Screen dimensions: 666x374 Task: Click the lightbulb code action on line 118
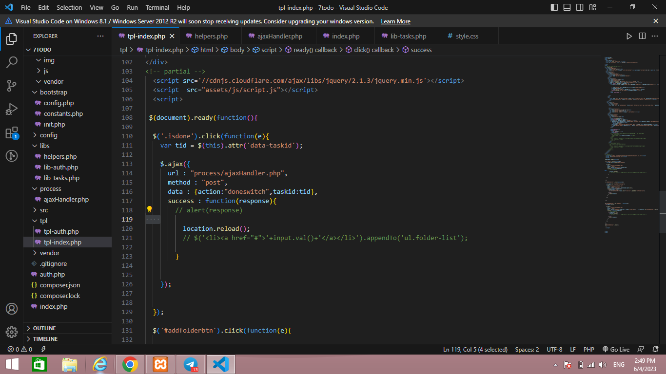150,210
